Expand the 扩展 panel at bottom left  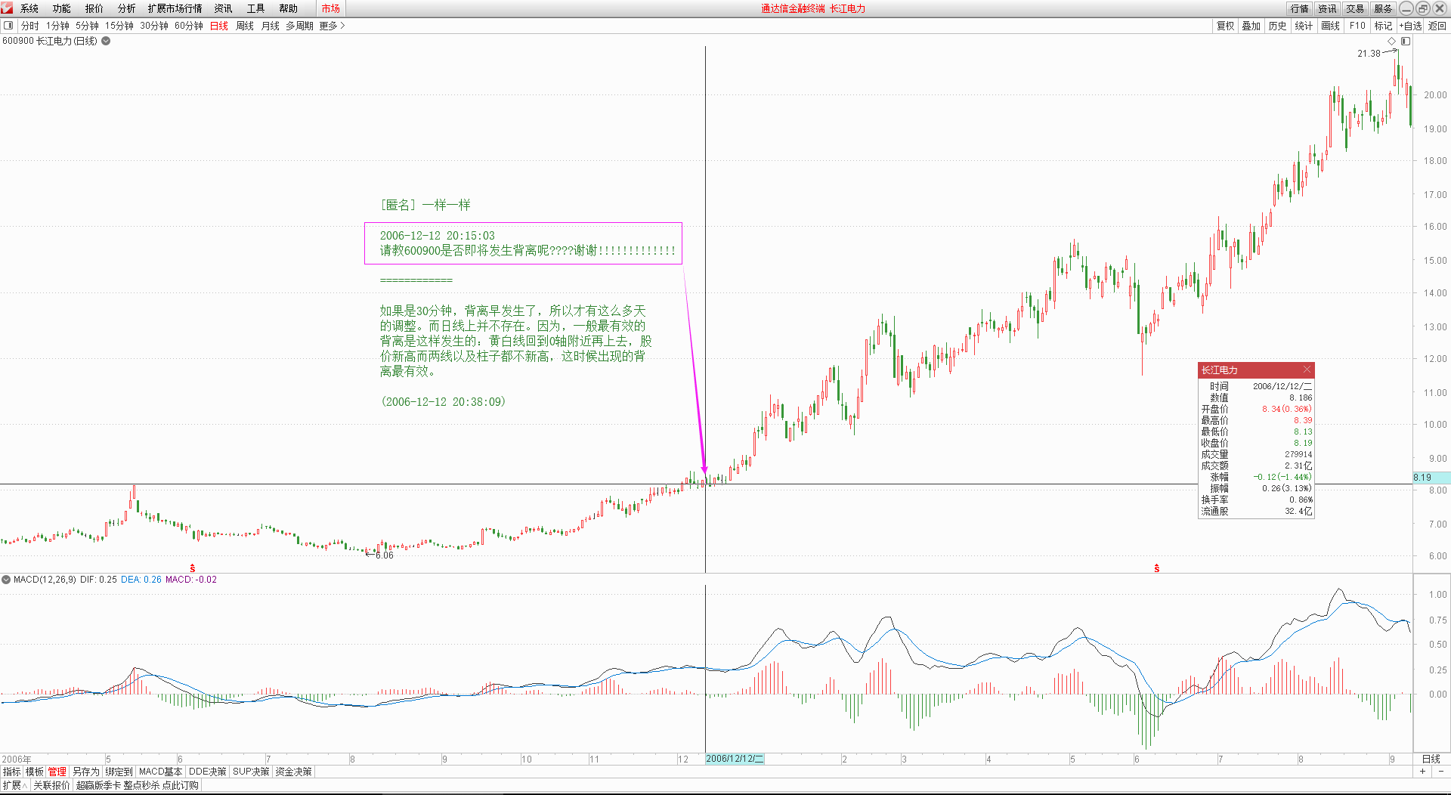tap(13, 784)
